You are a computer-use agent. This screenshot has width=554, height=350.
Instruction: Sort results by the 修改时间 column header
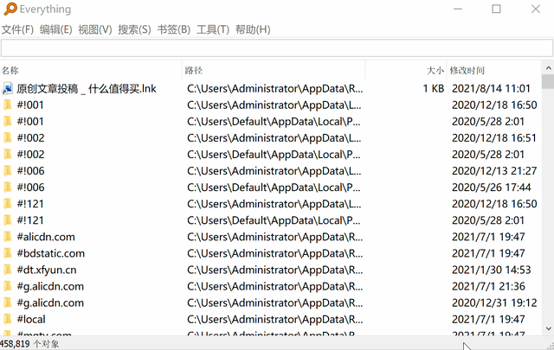[x=494, y=70]
